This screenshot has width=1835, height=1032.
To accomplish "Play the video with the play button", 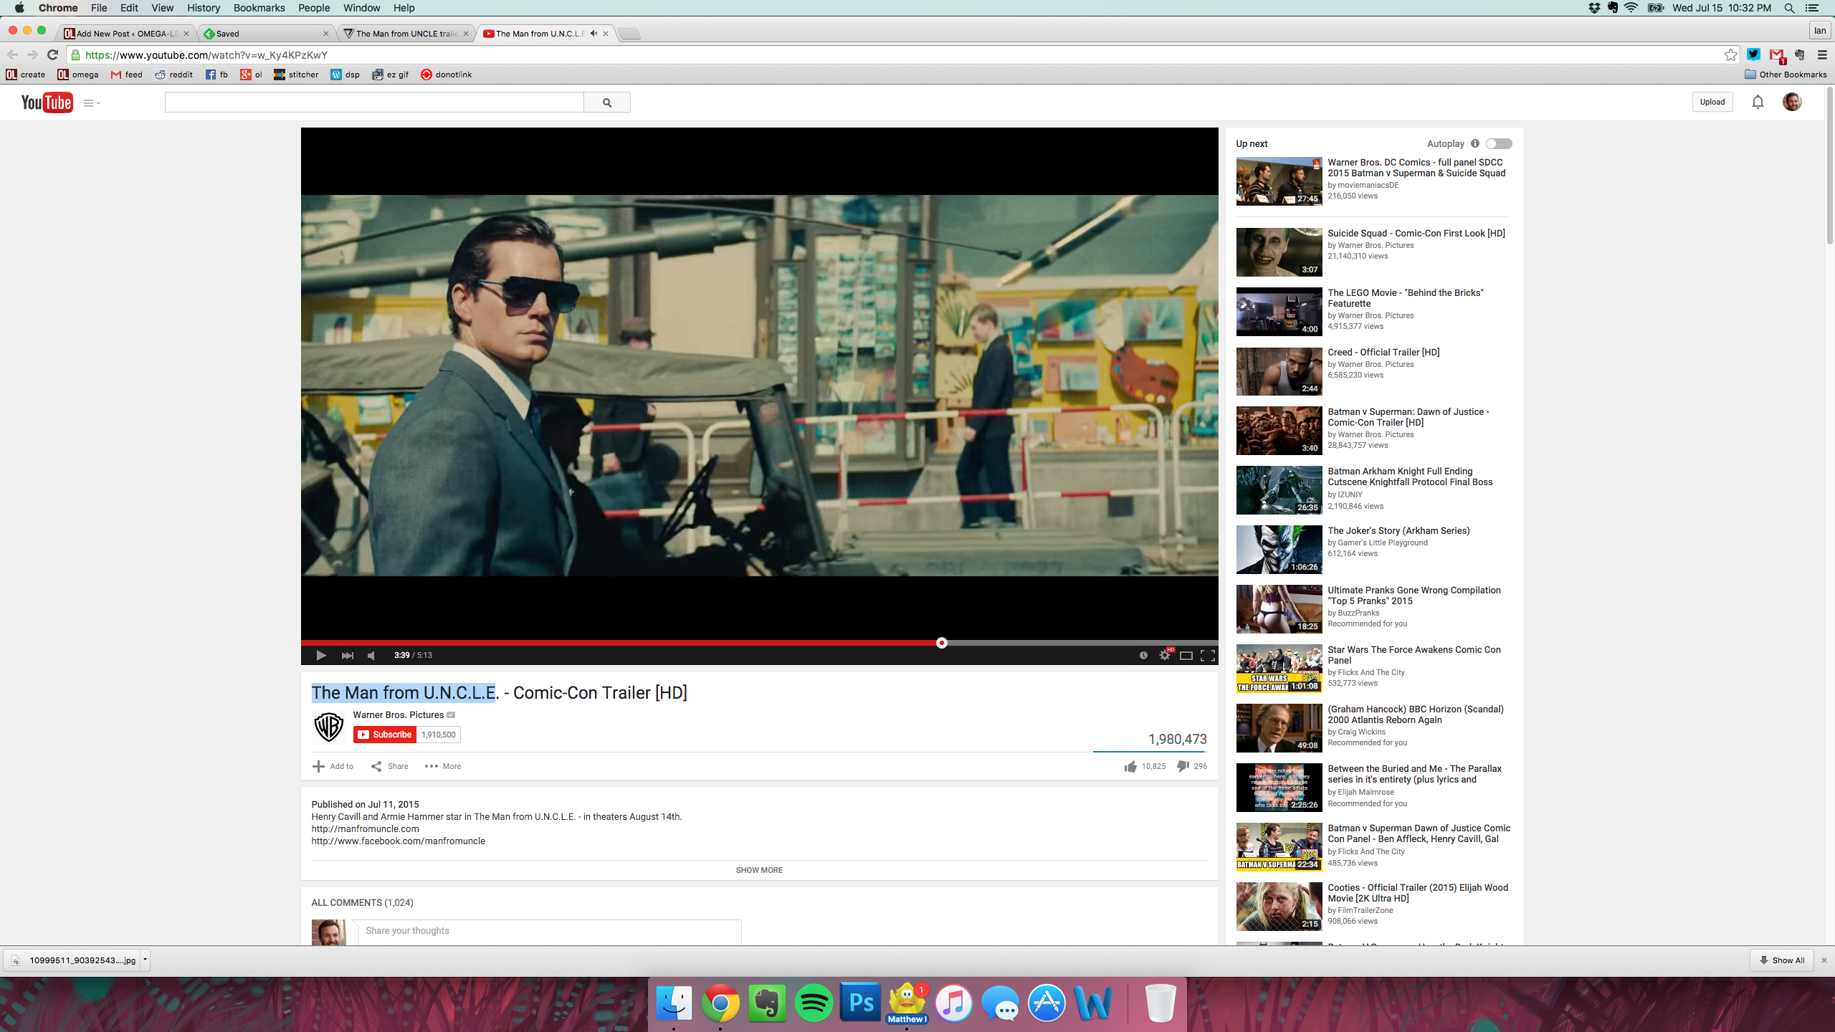I will click(321, 655).
